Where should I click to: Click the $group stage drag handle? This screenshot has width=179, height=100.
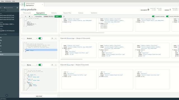(x=22, y=65)
